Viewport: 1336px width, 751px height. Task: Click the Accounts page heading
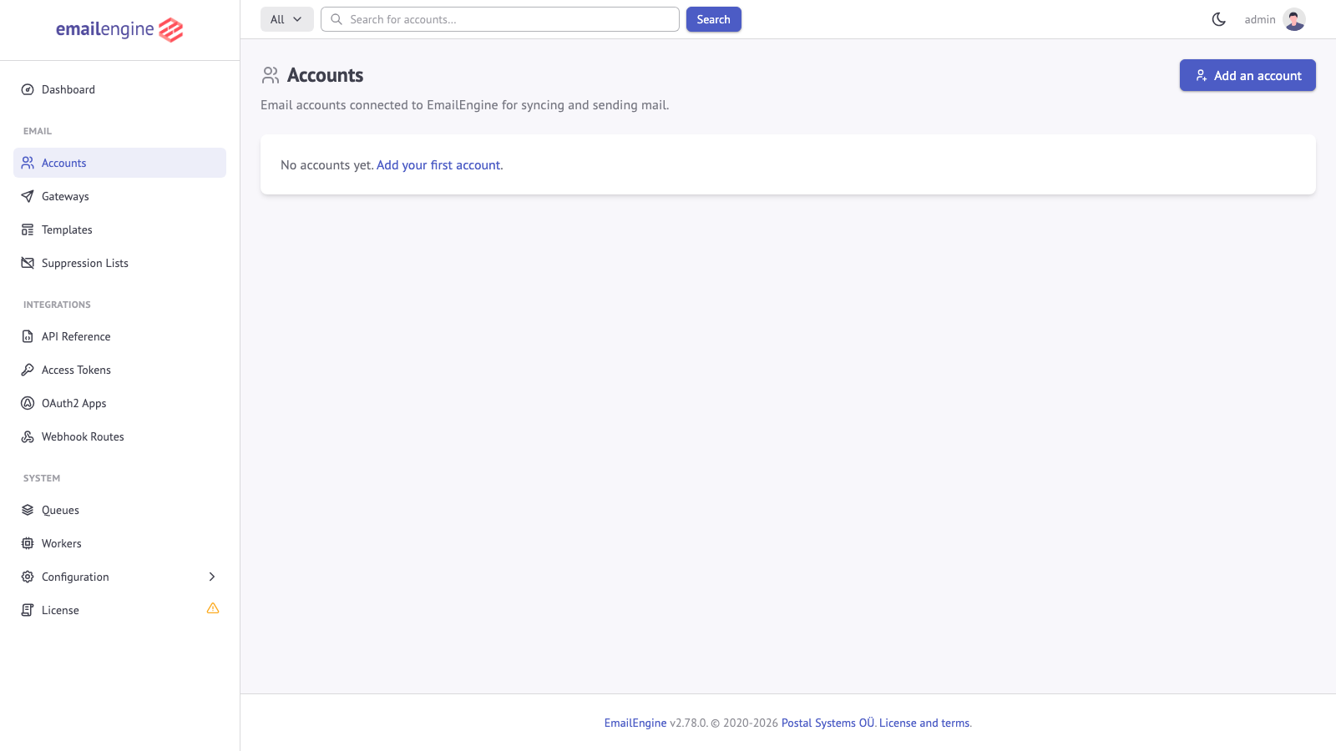point(325,75)
